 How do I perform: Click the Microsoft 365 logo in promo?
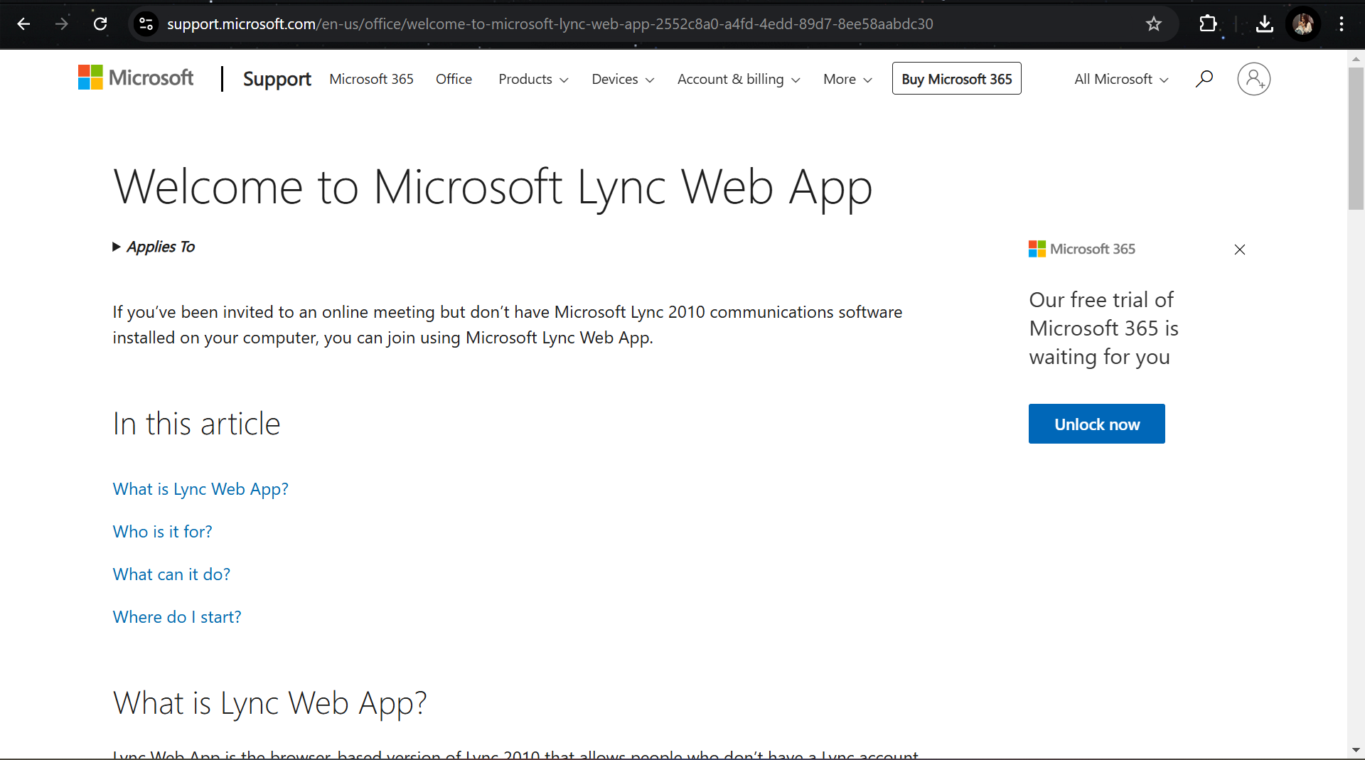tap(1081, 249)
